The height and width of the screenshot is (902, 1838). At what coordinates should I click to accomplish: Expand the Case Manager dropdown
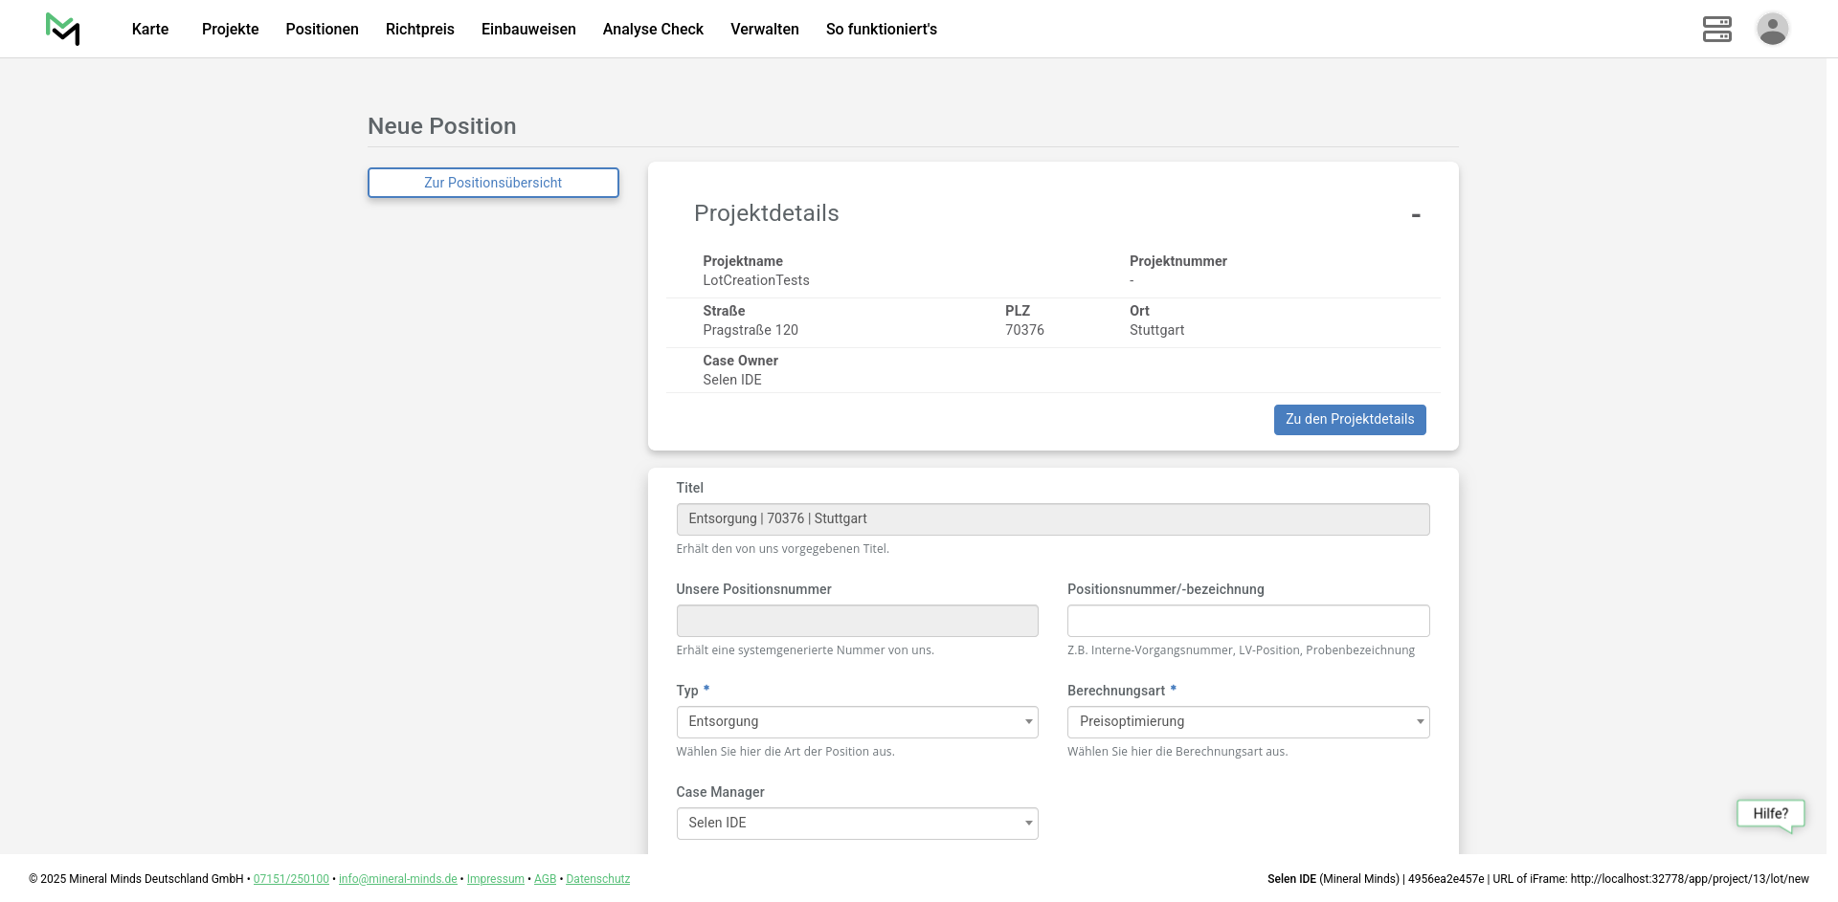point(857,824)
